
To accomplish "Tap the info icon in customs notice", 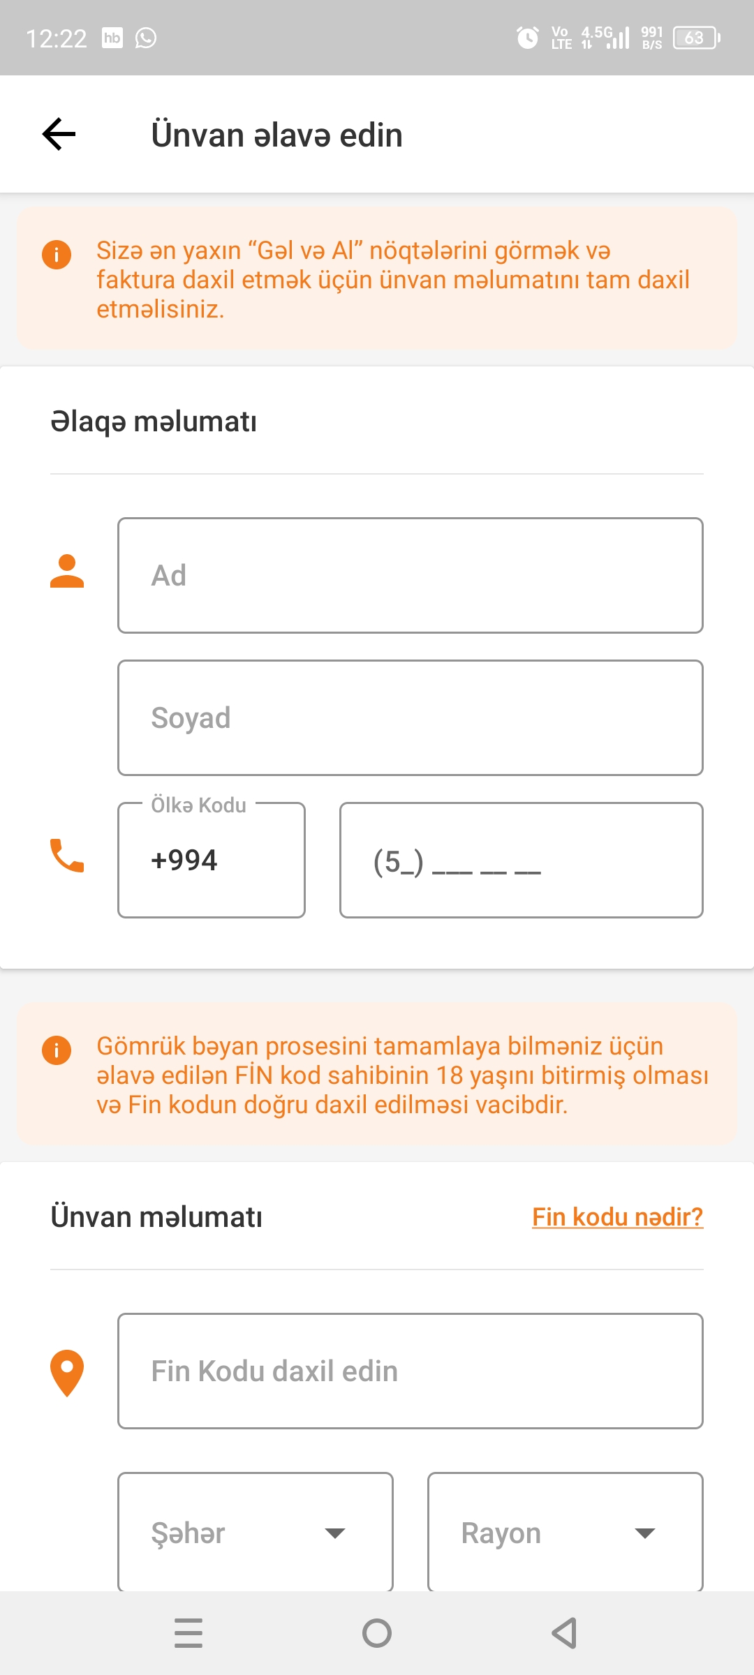I will coord(57,1050).
